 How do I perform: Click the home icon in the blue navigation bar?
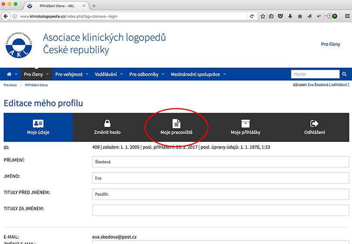(9, 74)
